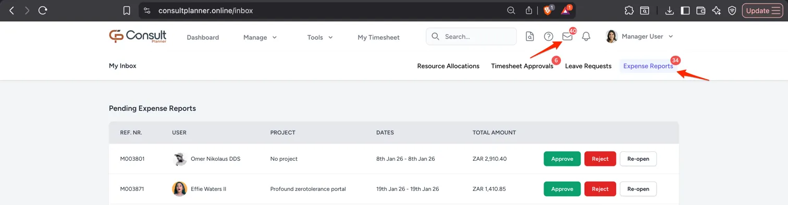Viewport: 788px width, 205px height.
Task: Open the Brave Wallet icon
Action: coord(701,10)
